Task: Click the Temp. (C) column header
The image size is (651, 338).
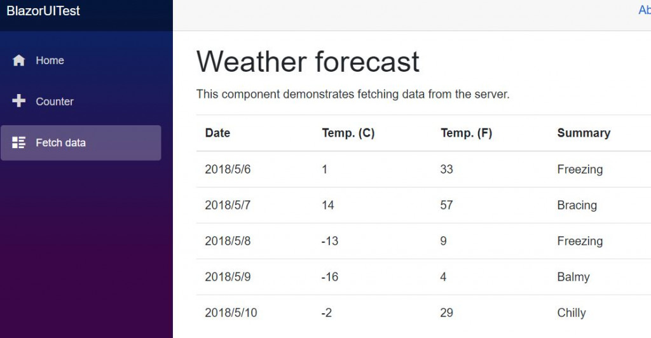Action: click(x=348, y=133)
